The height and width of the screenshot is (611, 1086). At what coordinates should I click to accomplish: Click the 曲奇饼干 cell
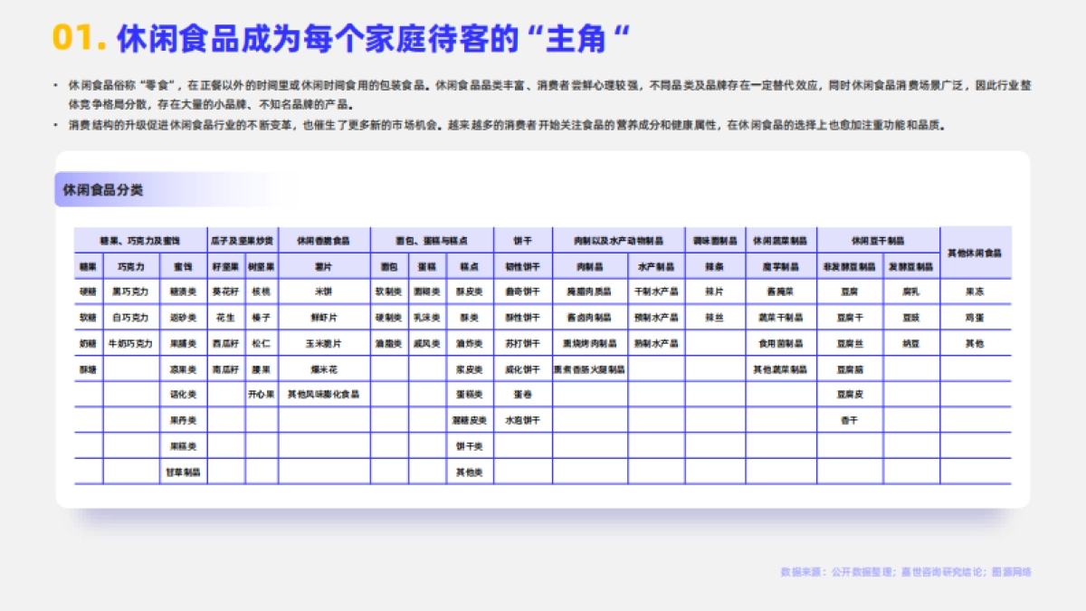[522, 292]
